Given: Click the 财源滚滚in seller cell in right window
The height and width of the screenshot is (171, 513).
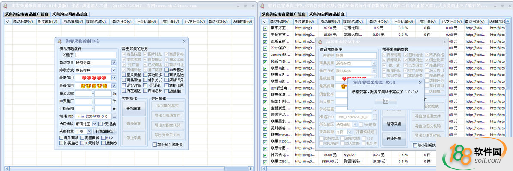Looking at the screenshot, I should (x=355, y=162).
